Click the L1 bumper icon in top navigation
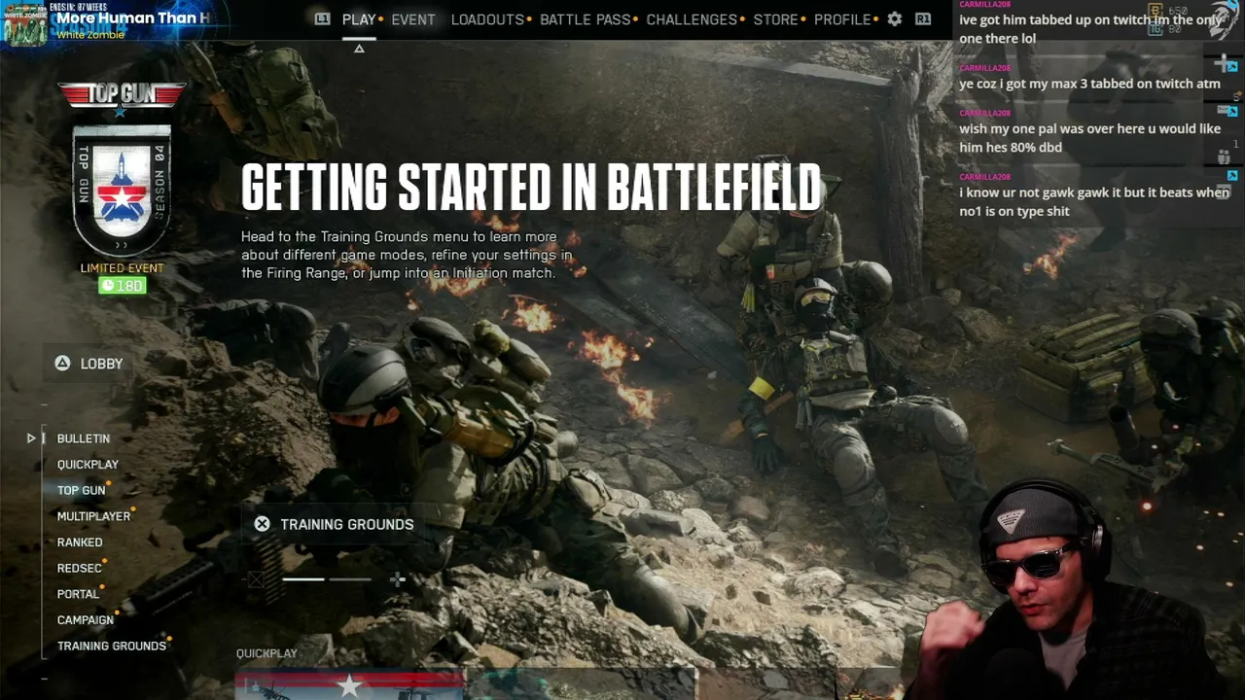This screenshot has width=1245, height=700. (322, 18)
